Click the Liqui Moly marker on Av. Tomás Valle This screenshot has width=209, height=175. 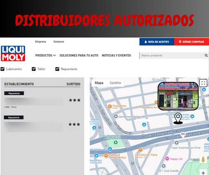point(183,134)
